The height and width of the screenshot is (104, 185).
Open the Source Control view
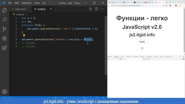(4, 29)
